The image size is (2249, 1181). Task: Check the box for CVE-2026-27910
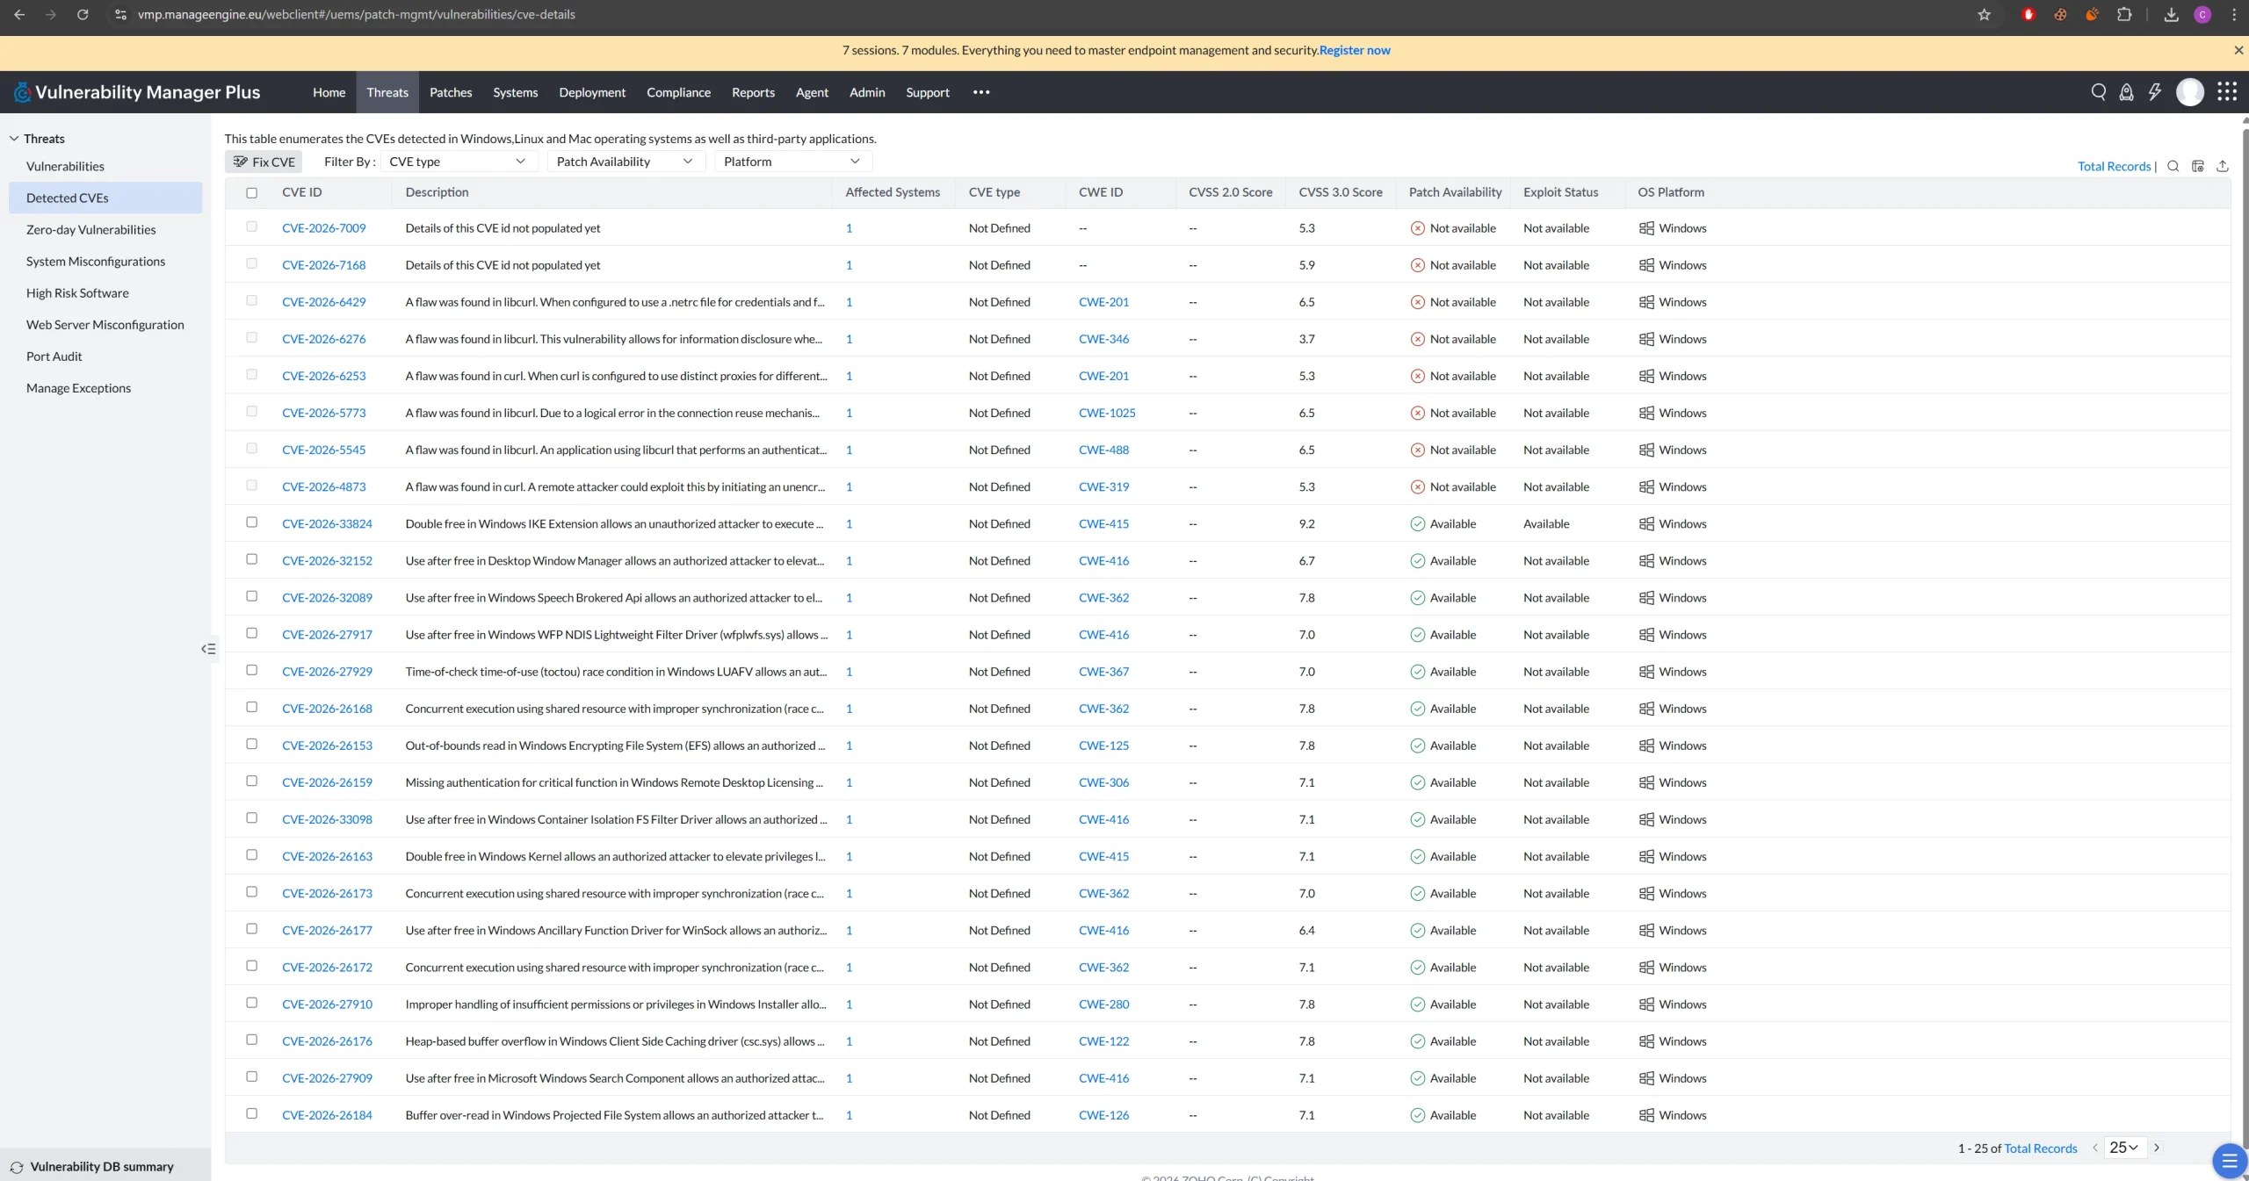pyautogui.click(x=252, y=1003)
